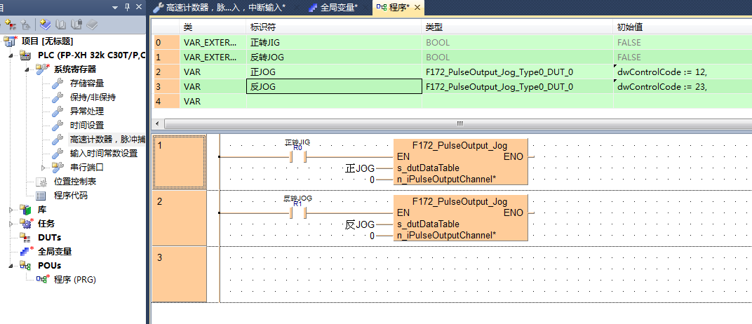Click the 位置控制表 gear table icon
The height and width of the screenshot is (324, 752).
pos(41,182)
